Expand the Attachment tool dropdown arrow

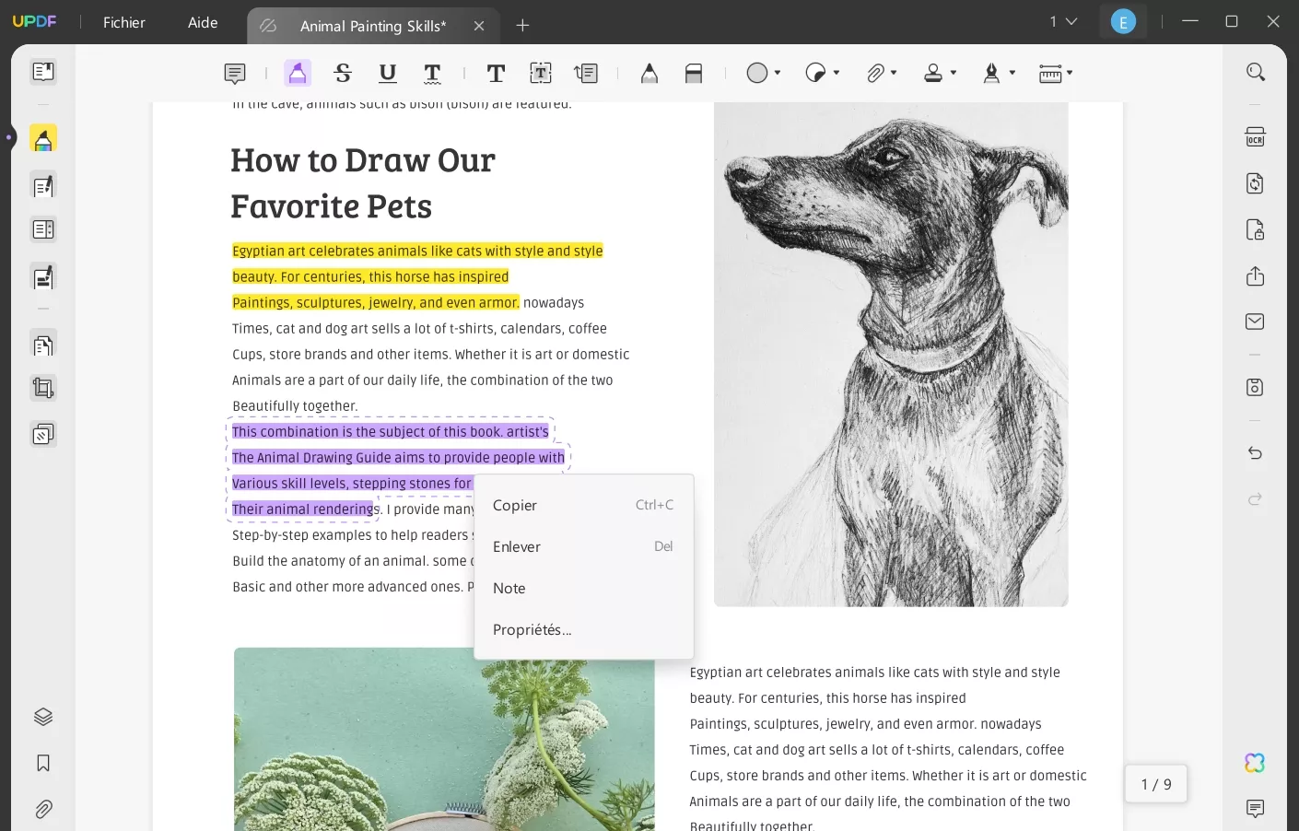click(894, 73)
